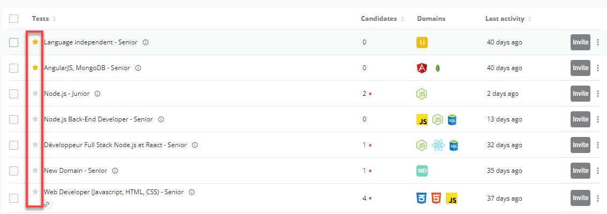Check the Node.js - Junior row checkbox
The image size is (607, 214).
14,94
